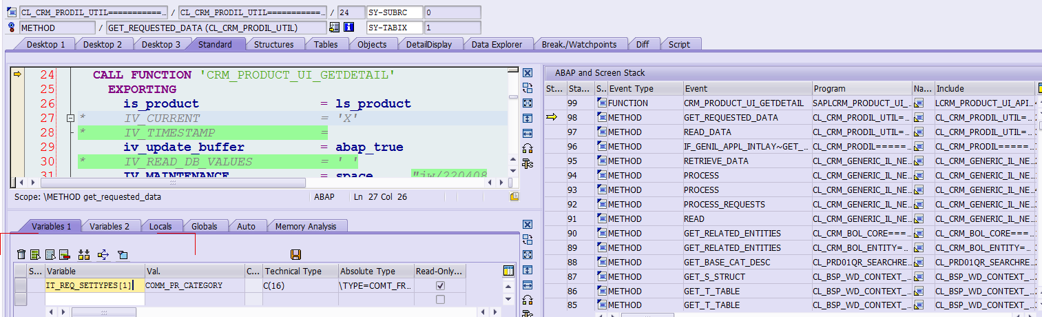Click the swap tool icon next to code editor
The height and width of the screenshot is (317, 1042).
click(528, 88)
